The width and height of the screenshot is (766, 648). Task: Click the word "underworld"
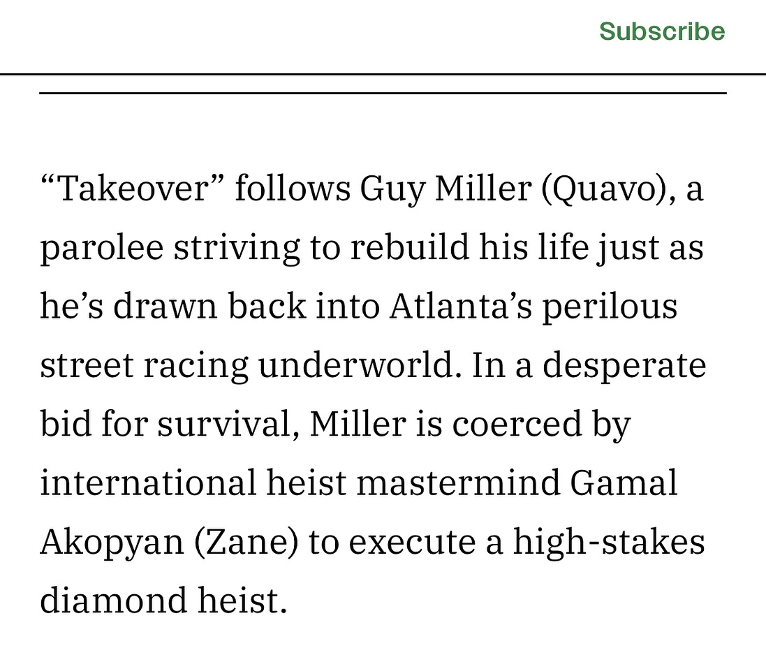click(x=356, y=364)
